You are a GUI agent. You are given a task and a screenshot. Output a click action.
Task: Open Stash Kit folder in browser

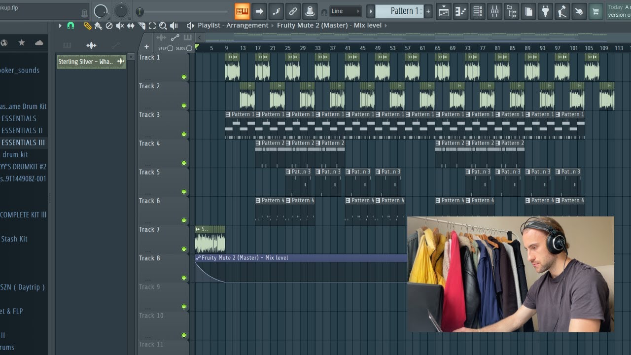[14, 239]
